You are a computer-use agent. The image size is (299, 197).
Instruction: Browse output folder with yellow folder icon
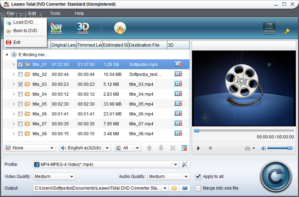[x=174, y=188]
